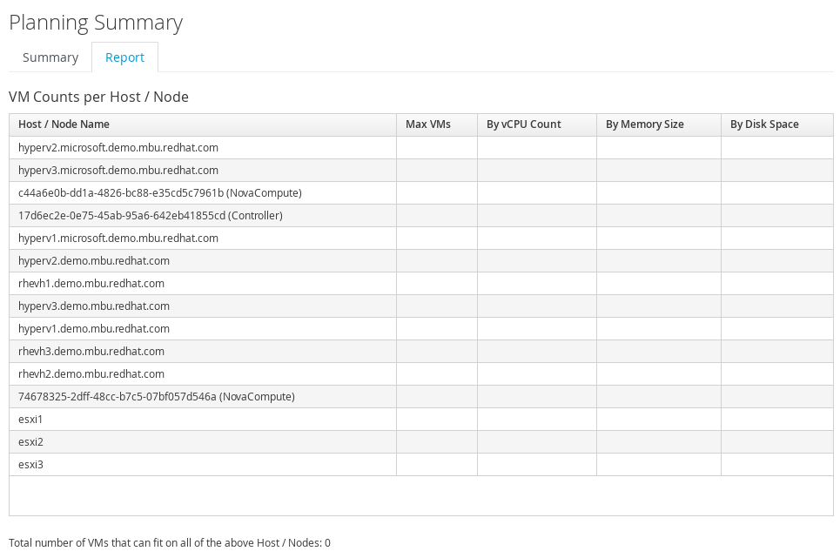This screenshot has height=558, width=840.
Task: Select the 74678325 NovaCompute node row
Action: pyautogui.click(x=421, y=397)
